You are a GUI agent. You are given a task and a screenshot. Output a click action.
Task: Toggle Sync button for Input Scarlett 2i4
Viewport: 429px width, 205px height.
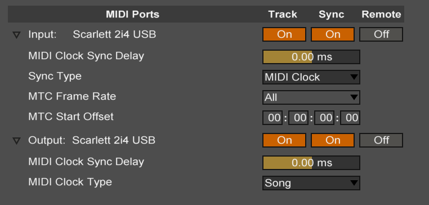coord(333,34)
